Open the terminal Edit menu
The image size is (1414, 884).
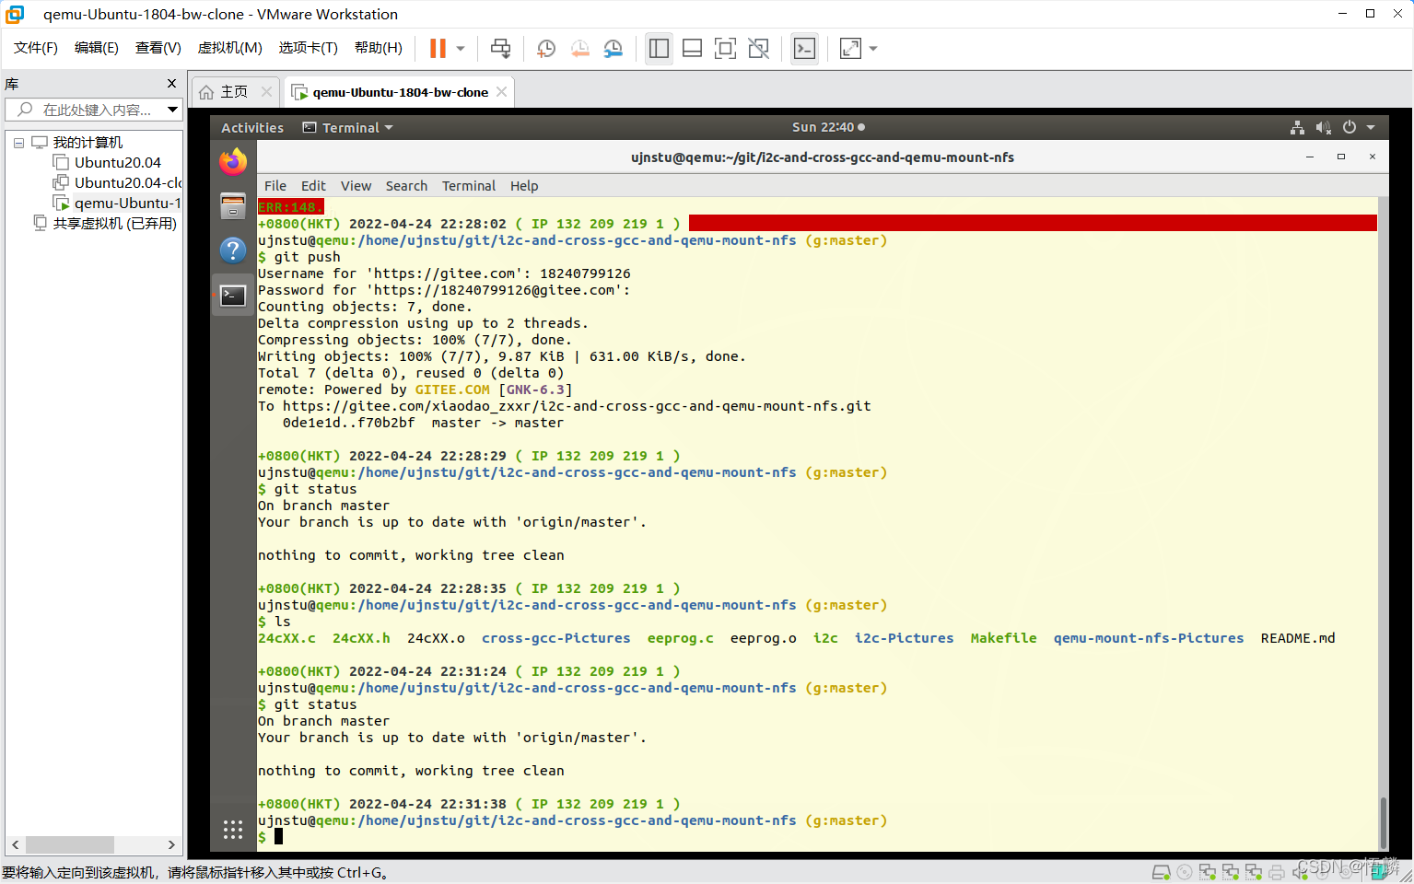point(313,186)
